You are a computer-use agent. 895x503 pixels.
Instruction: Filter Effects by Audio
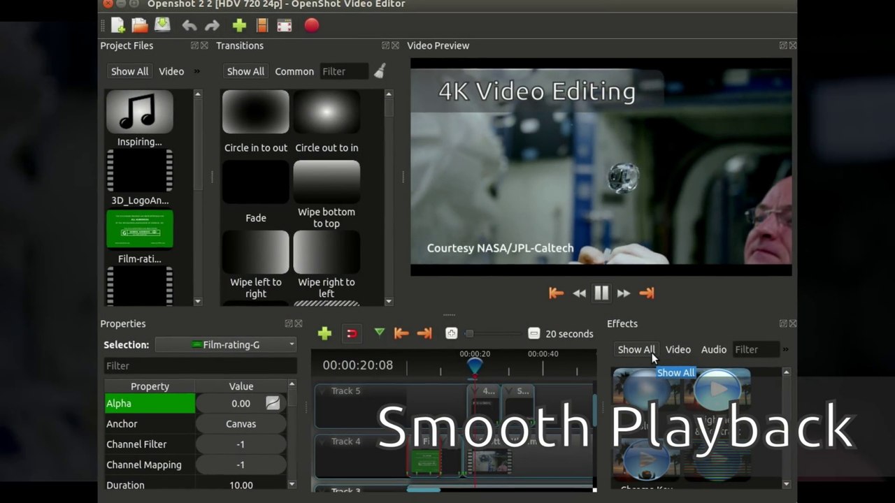(714, 349)
